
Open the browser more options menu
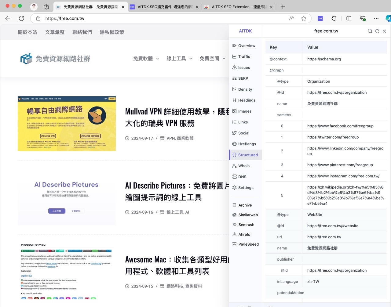point(377,18)
